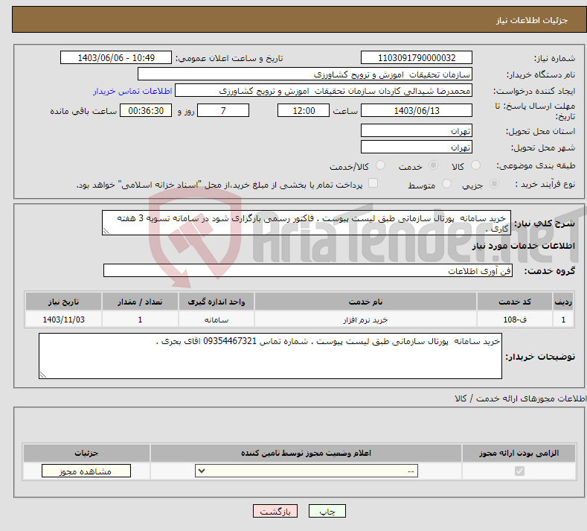This screenshot has height=531, width=587.
Task: Click the سامانه unit cell
Action: (x=216, y=319)
